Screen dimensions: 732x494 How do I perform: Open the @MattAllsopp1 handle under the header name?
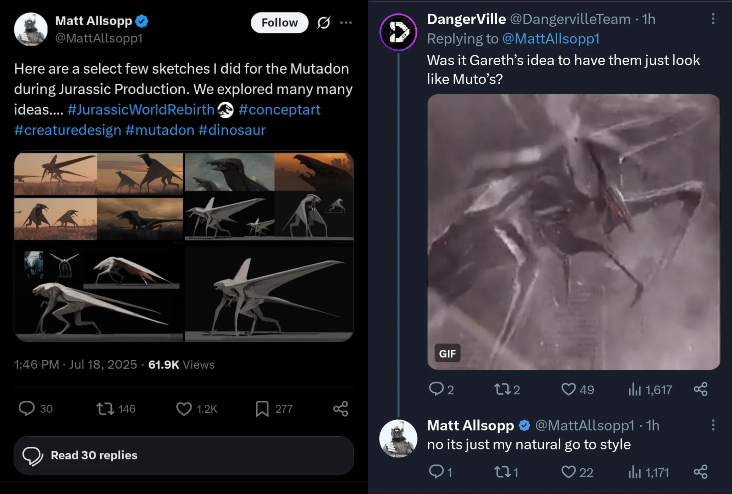pyautogui.click(x=98, y=38)
